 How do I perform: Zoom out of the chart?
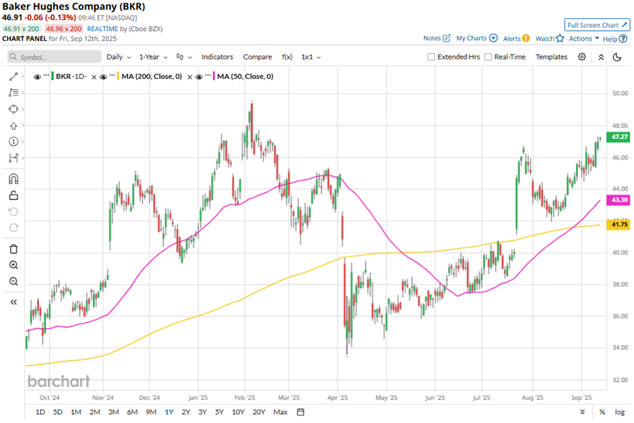[13, 281]
